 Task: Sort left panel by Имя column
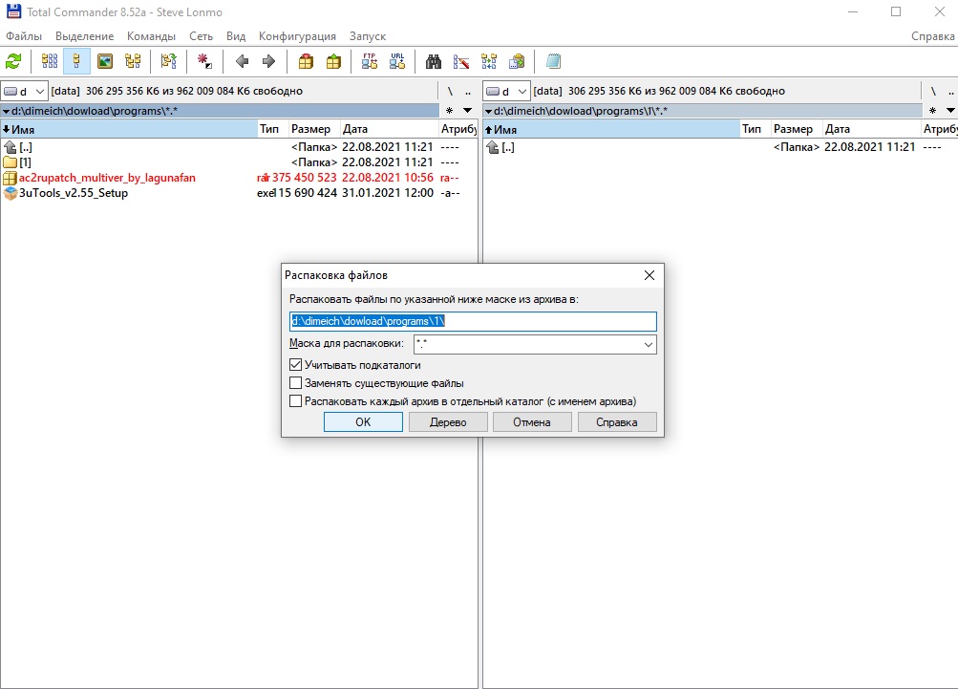coord(129,129)
